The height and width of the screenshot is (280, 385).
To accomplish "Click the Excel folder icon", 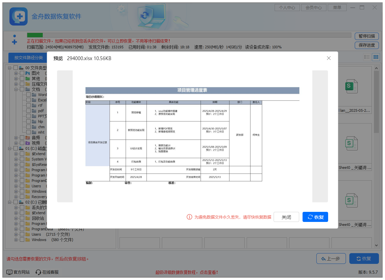I will (x=34, y=100).
